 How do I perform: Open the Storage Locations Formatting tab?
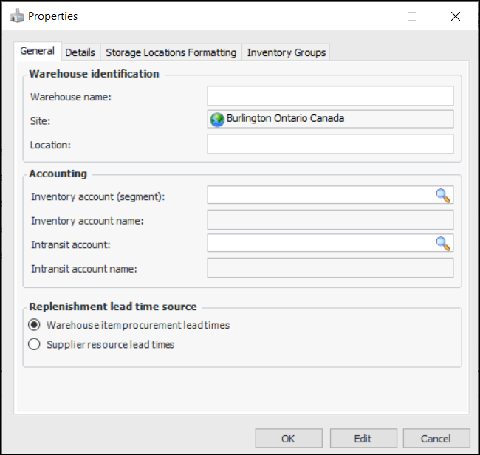coord(171,52)
